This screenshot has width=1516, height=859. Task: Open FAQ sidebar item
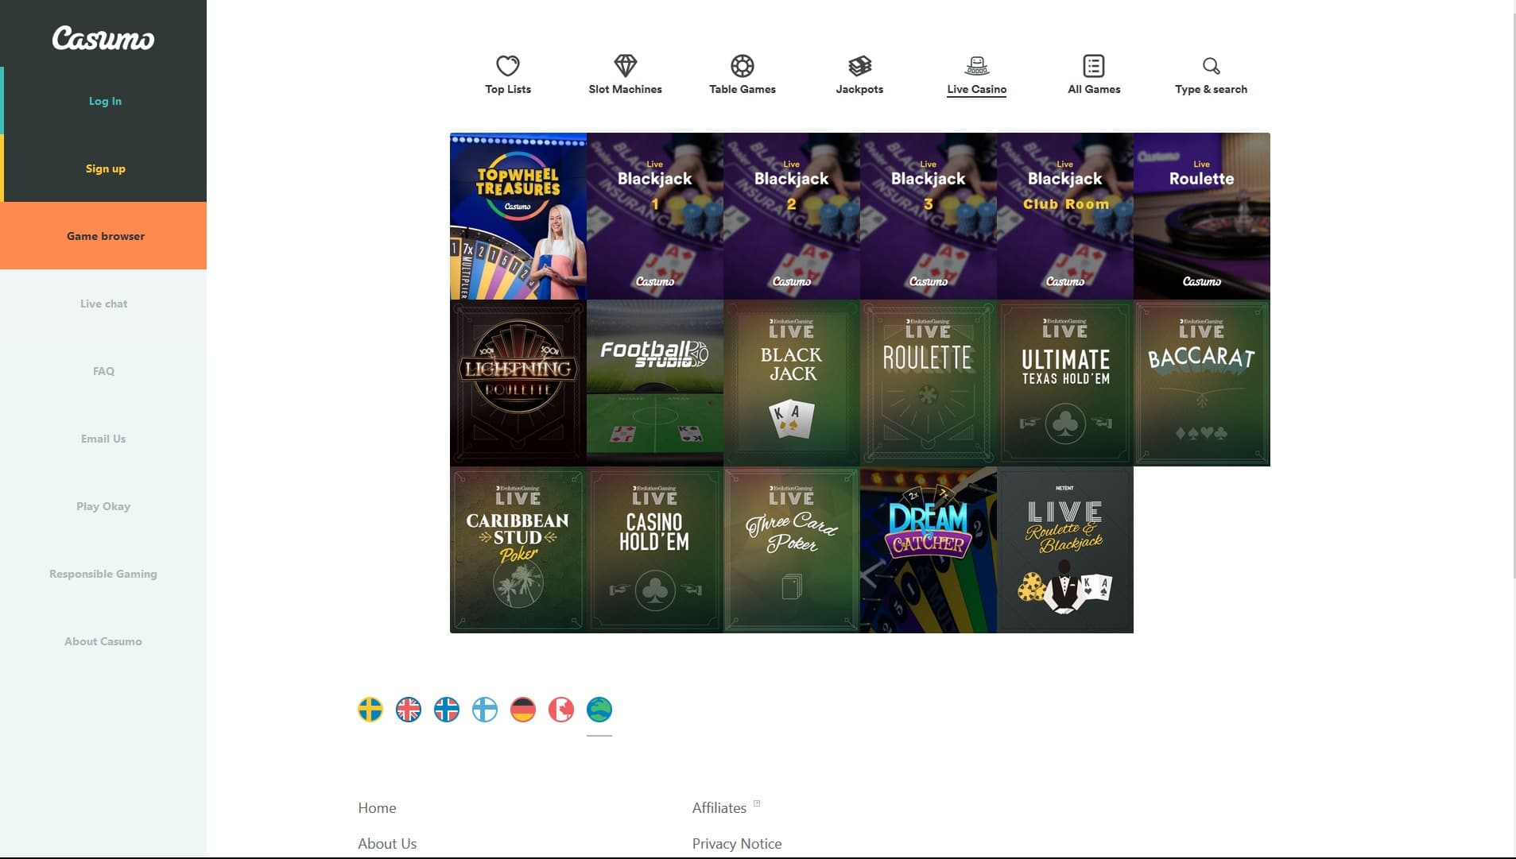[x=103, y=371]
